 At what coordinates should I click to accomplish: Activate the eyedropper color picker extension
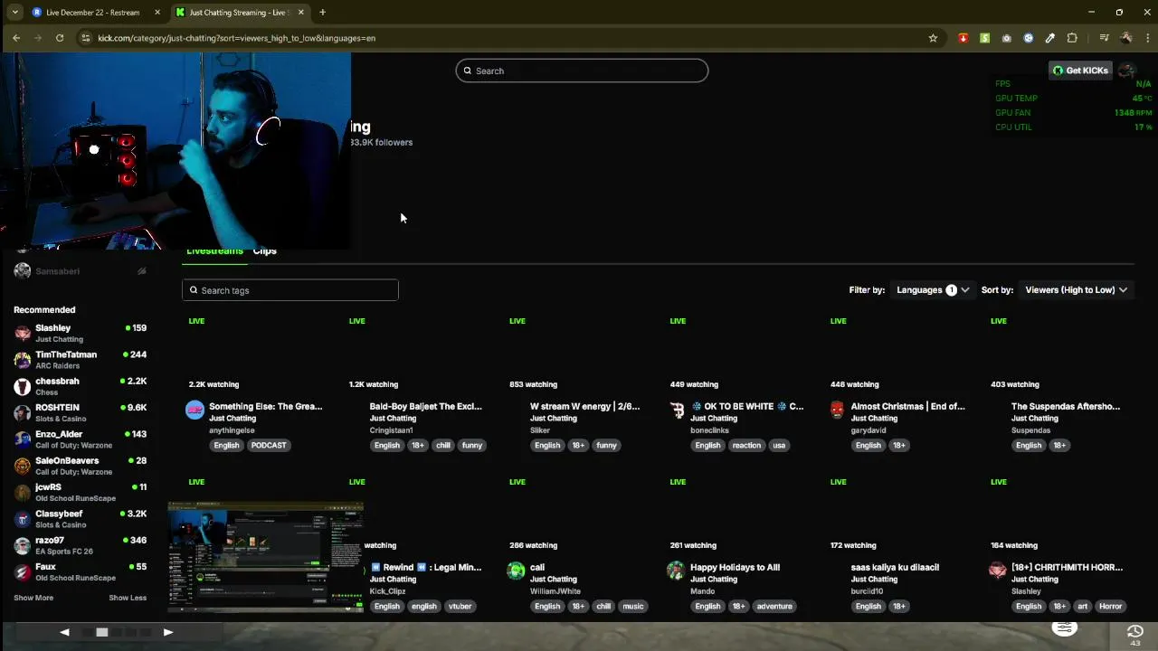(x=1049, y=38)
